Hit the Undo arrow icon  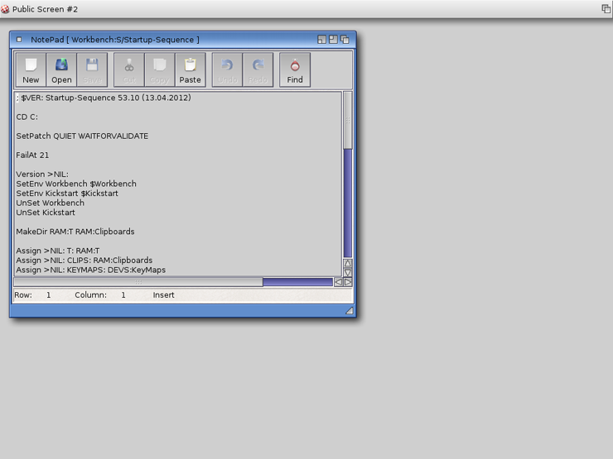[x=227, y=69]
